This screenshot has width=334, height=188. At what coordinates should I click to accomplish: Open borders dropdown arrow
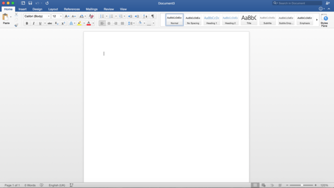[x=153, y=23]
